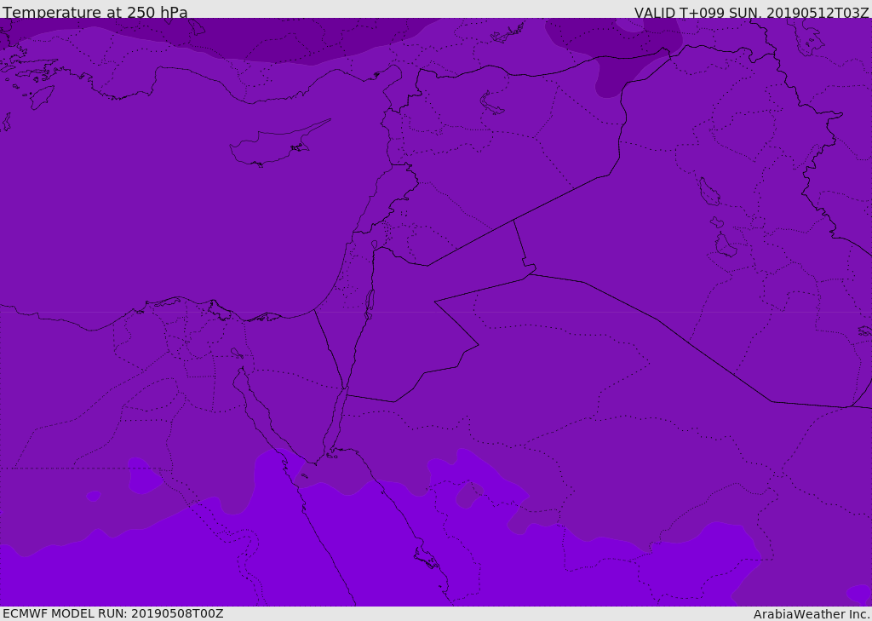
Task: Click the Gulf of Aqaba northern tip
Action: pyautogui.click(x=345, y=391)
